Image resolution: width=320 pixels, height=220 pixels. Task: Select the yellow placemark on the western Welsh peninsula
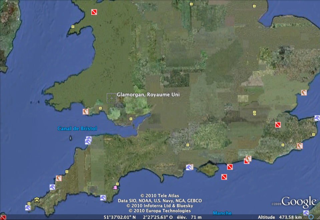(73, 27)
